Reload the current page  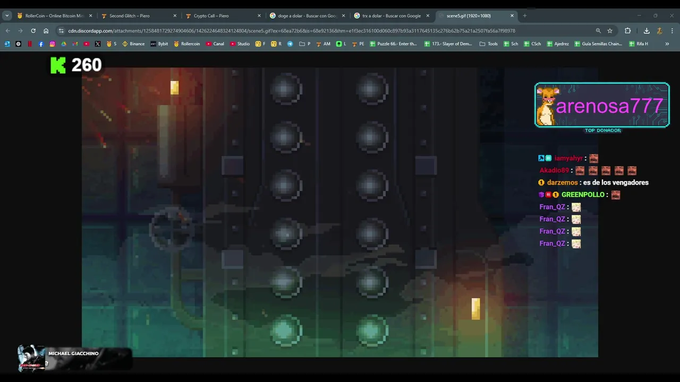point(33,31)
